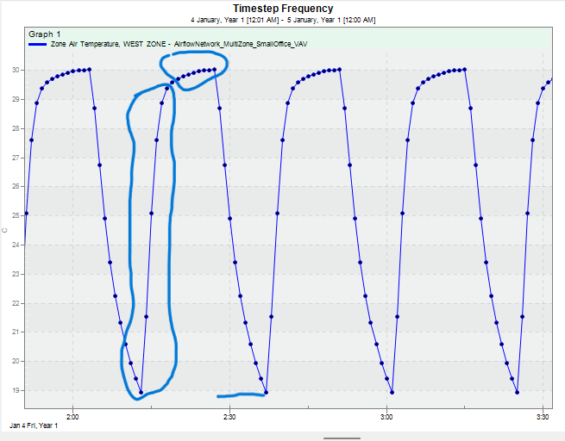This screenshot has width=565, height=441.
Task: Click the 30 value on the temperature axis
Action: [16, 70]
